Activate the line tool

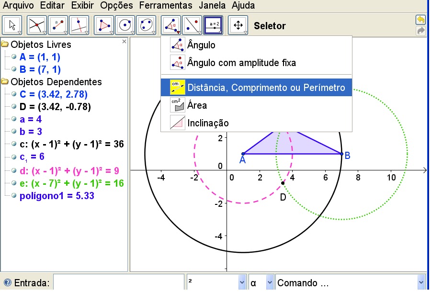point(79,24)
